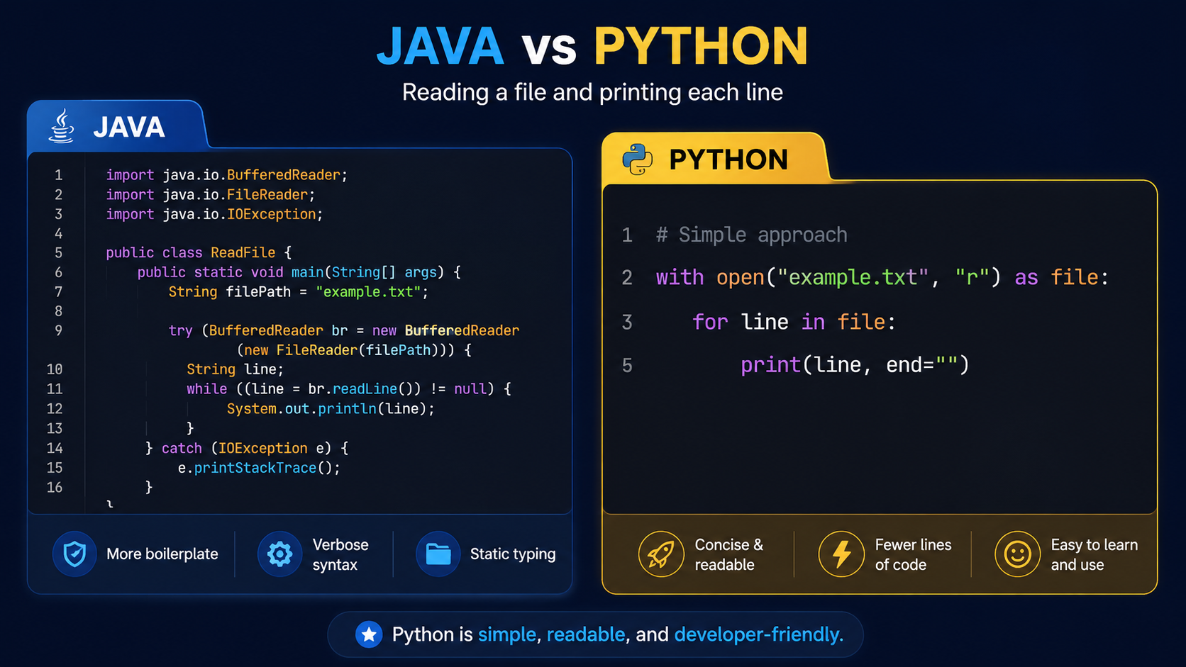The height and width of the screenshot is (667, 1186).
Task: Click the 'for line in file:' Python line
Action: 794,323
